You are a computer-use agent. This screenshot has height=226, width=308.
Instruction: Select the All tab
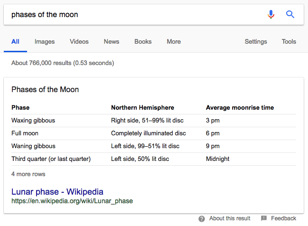[15, 42]
